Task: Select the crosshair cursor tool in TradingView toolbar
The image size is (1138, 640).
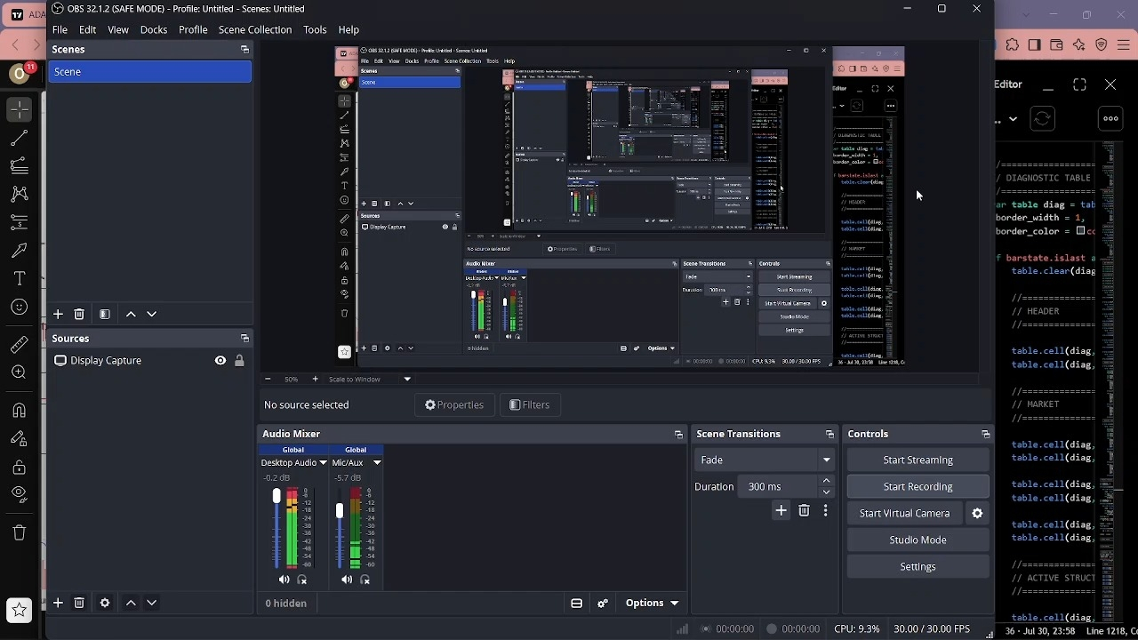Action: point(20,109)
